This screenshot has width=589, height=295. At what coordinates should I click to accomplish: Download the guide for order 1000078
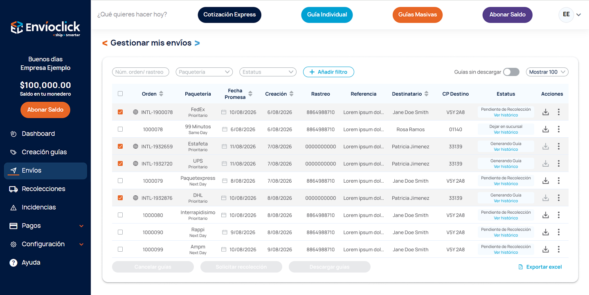[x=545, y=129]
